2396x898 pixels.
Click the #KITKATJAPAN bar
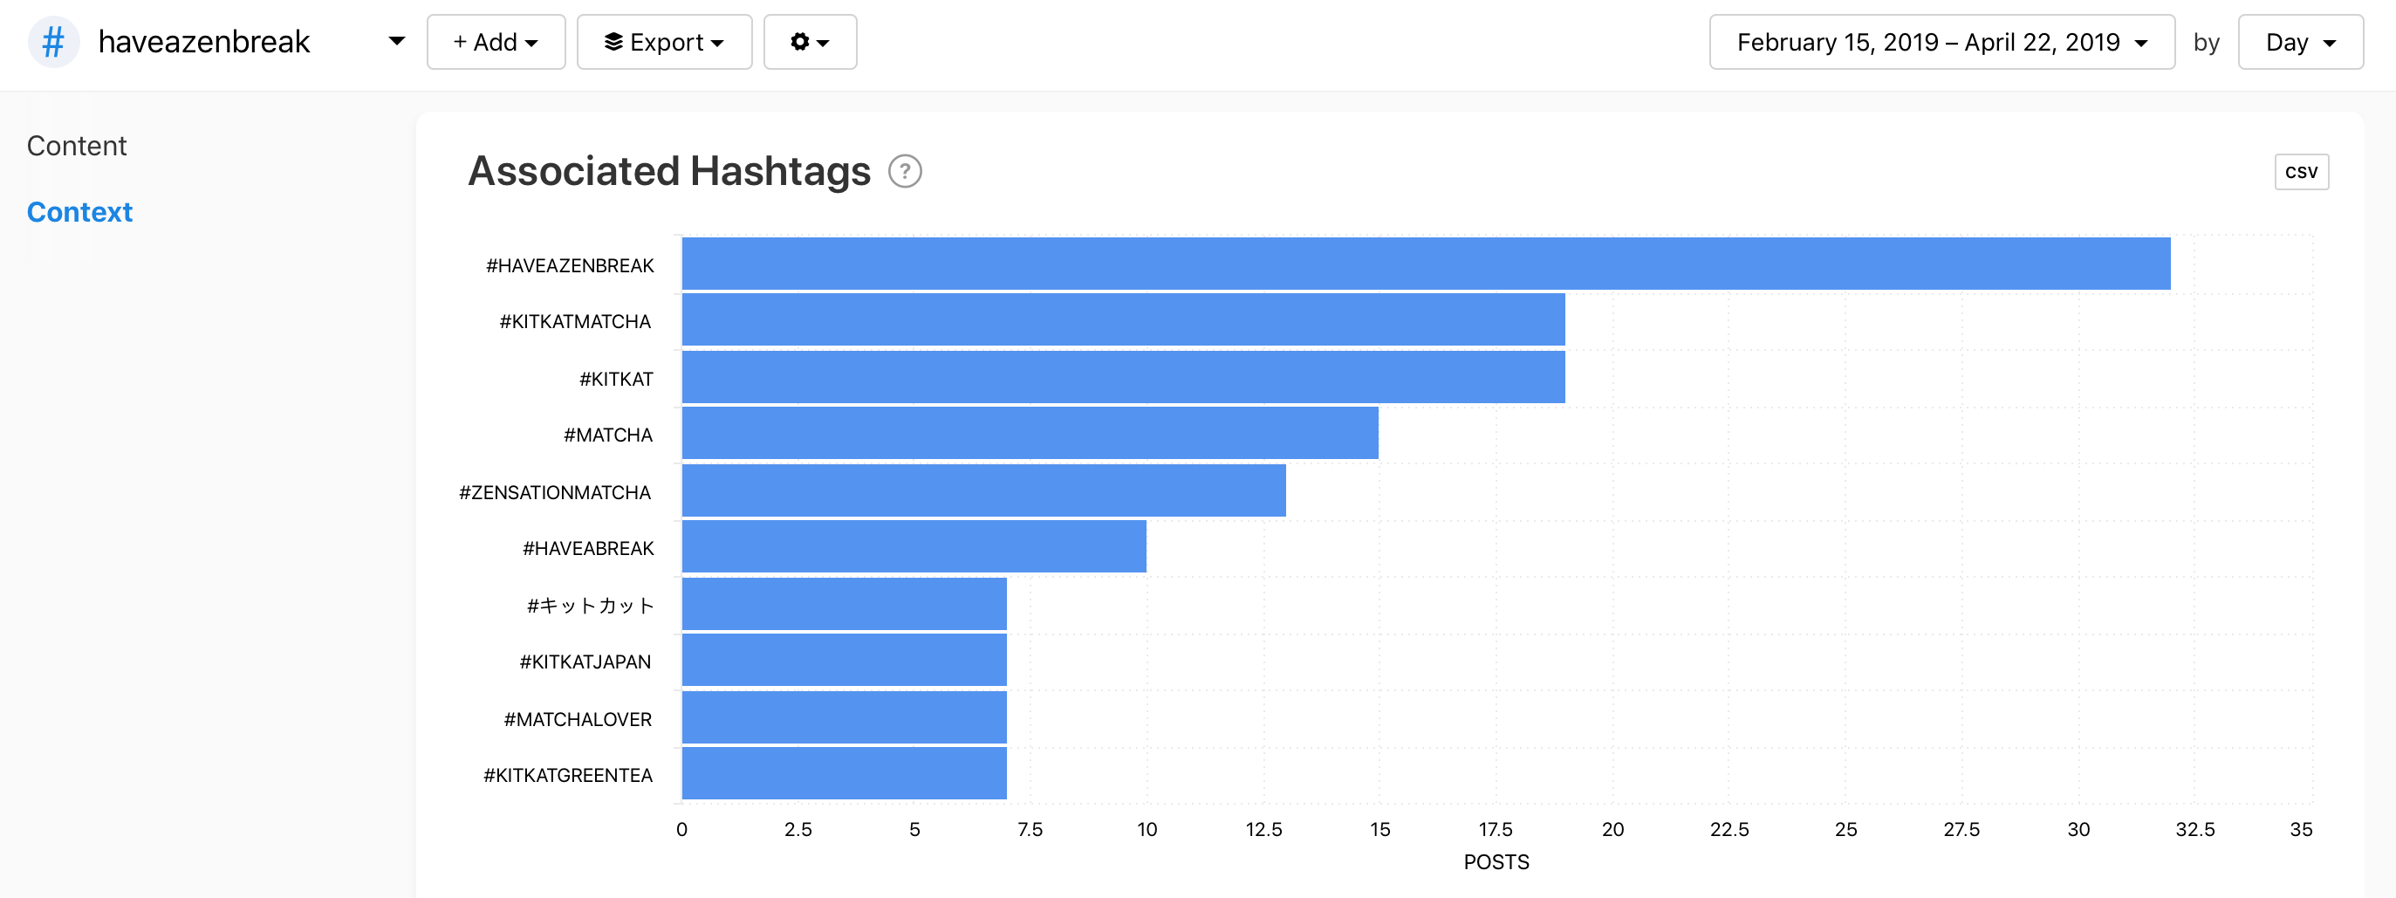844,661
